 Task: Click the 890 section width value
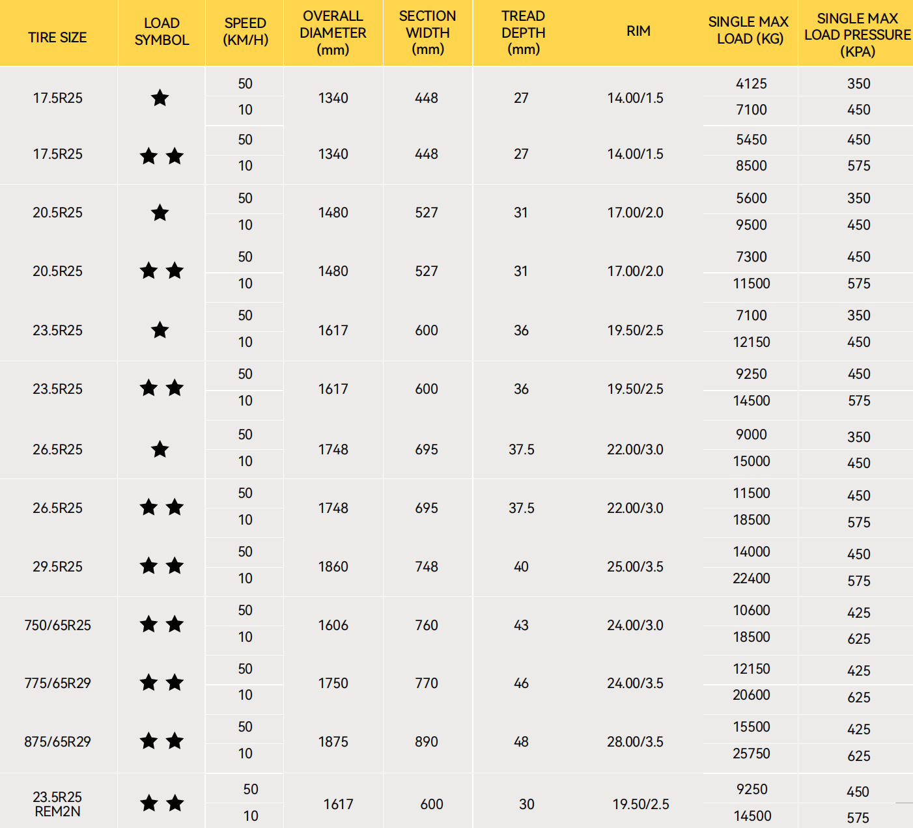pyautogui.click(x=427, y=741)
